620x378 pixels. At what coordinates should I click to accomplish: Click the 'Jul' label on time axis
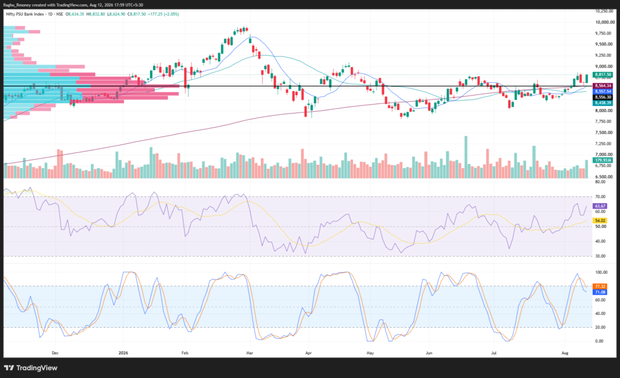[x=493, y=353]
